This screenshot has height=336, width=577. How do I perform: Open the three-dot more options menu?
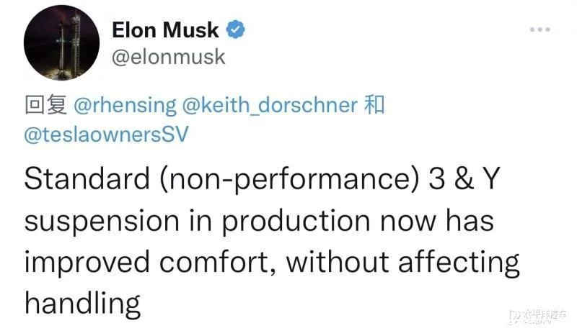pos(540,30)
